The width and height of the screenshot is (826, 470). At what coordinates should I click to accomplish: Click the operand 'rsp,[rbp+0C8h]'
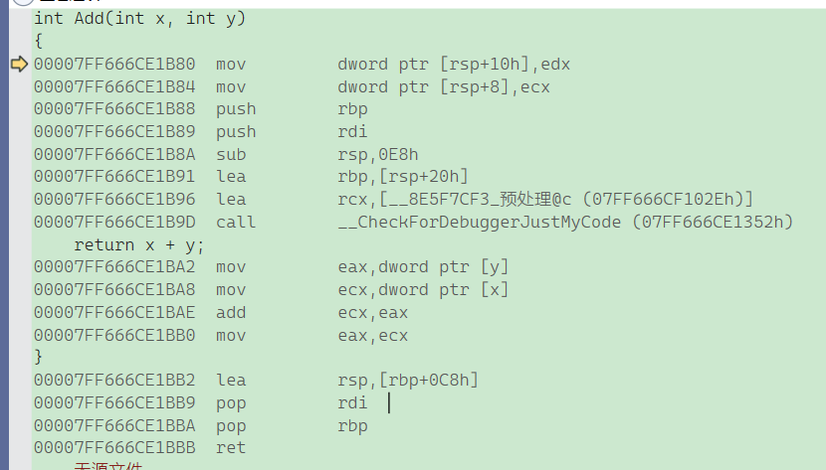tap(408, 380)
